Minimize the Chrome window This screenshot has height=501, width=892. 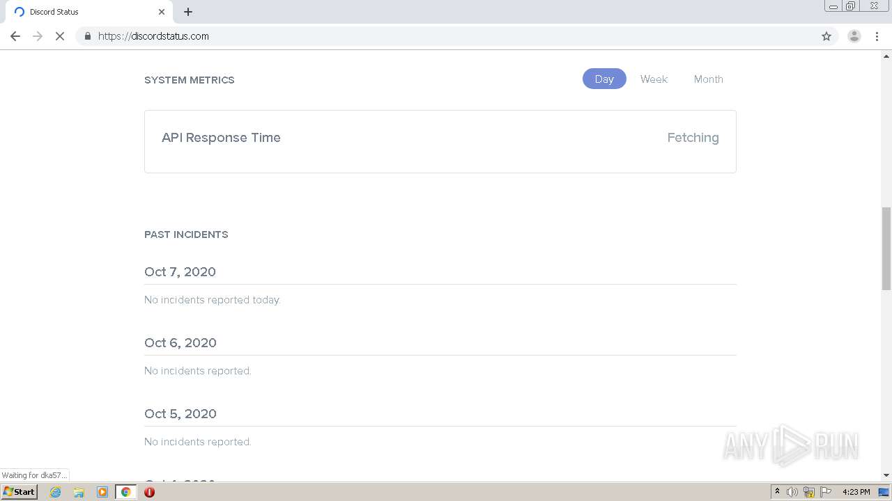(x=833, y=6)
